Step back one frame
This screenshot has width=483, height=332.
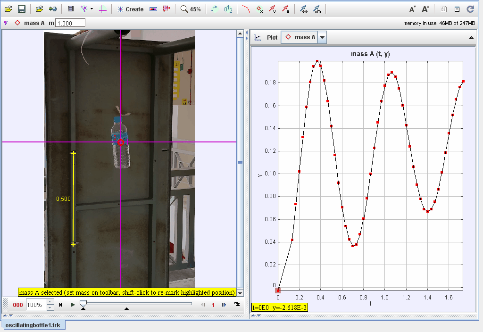[203, 305]
